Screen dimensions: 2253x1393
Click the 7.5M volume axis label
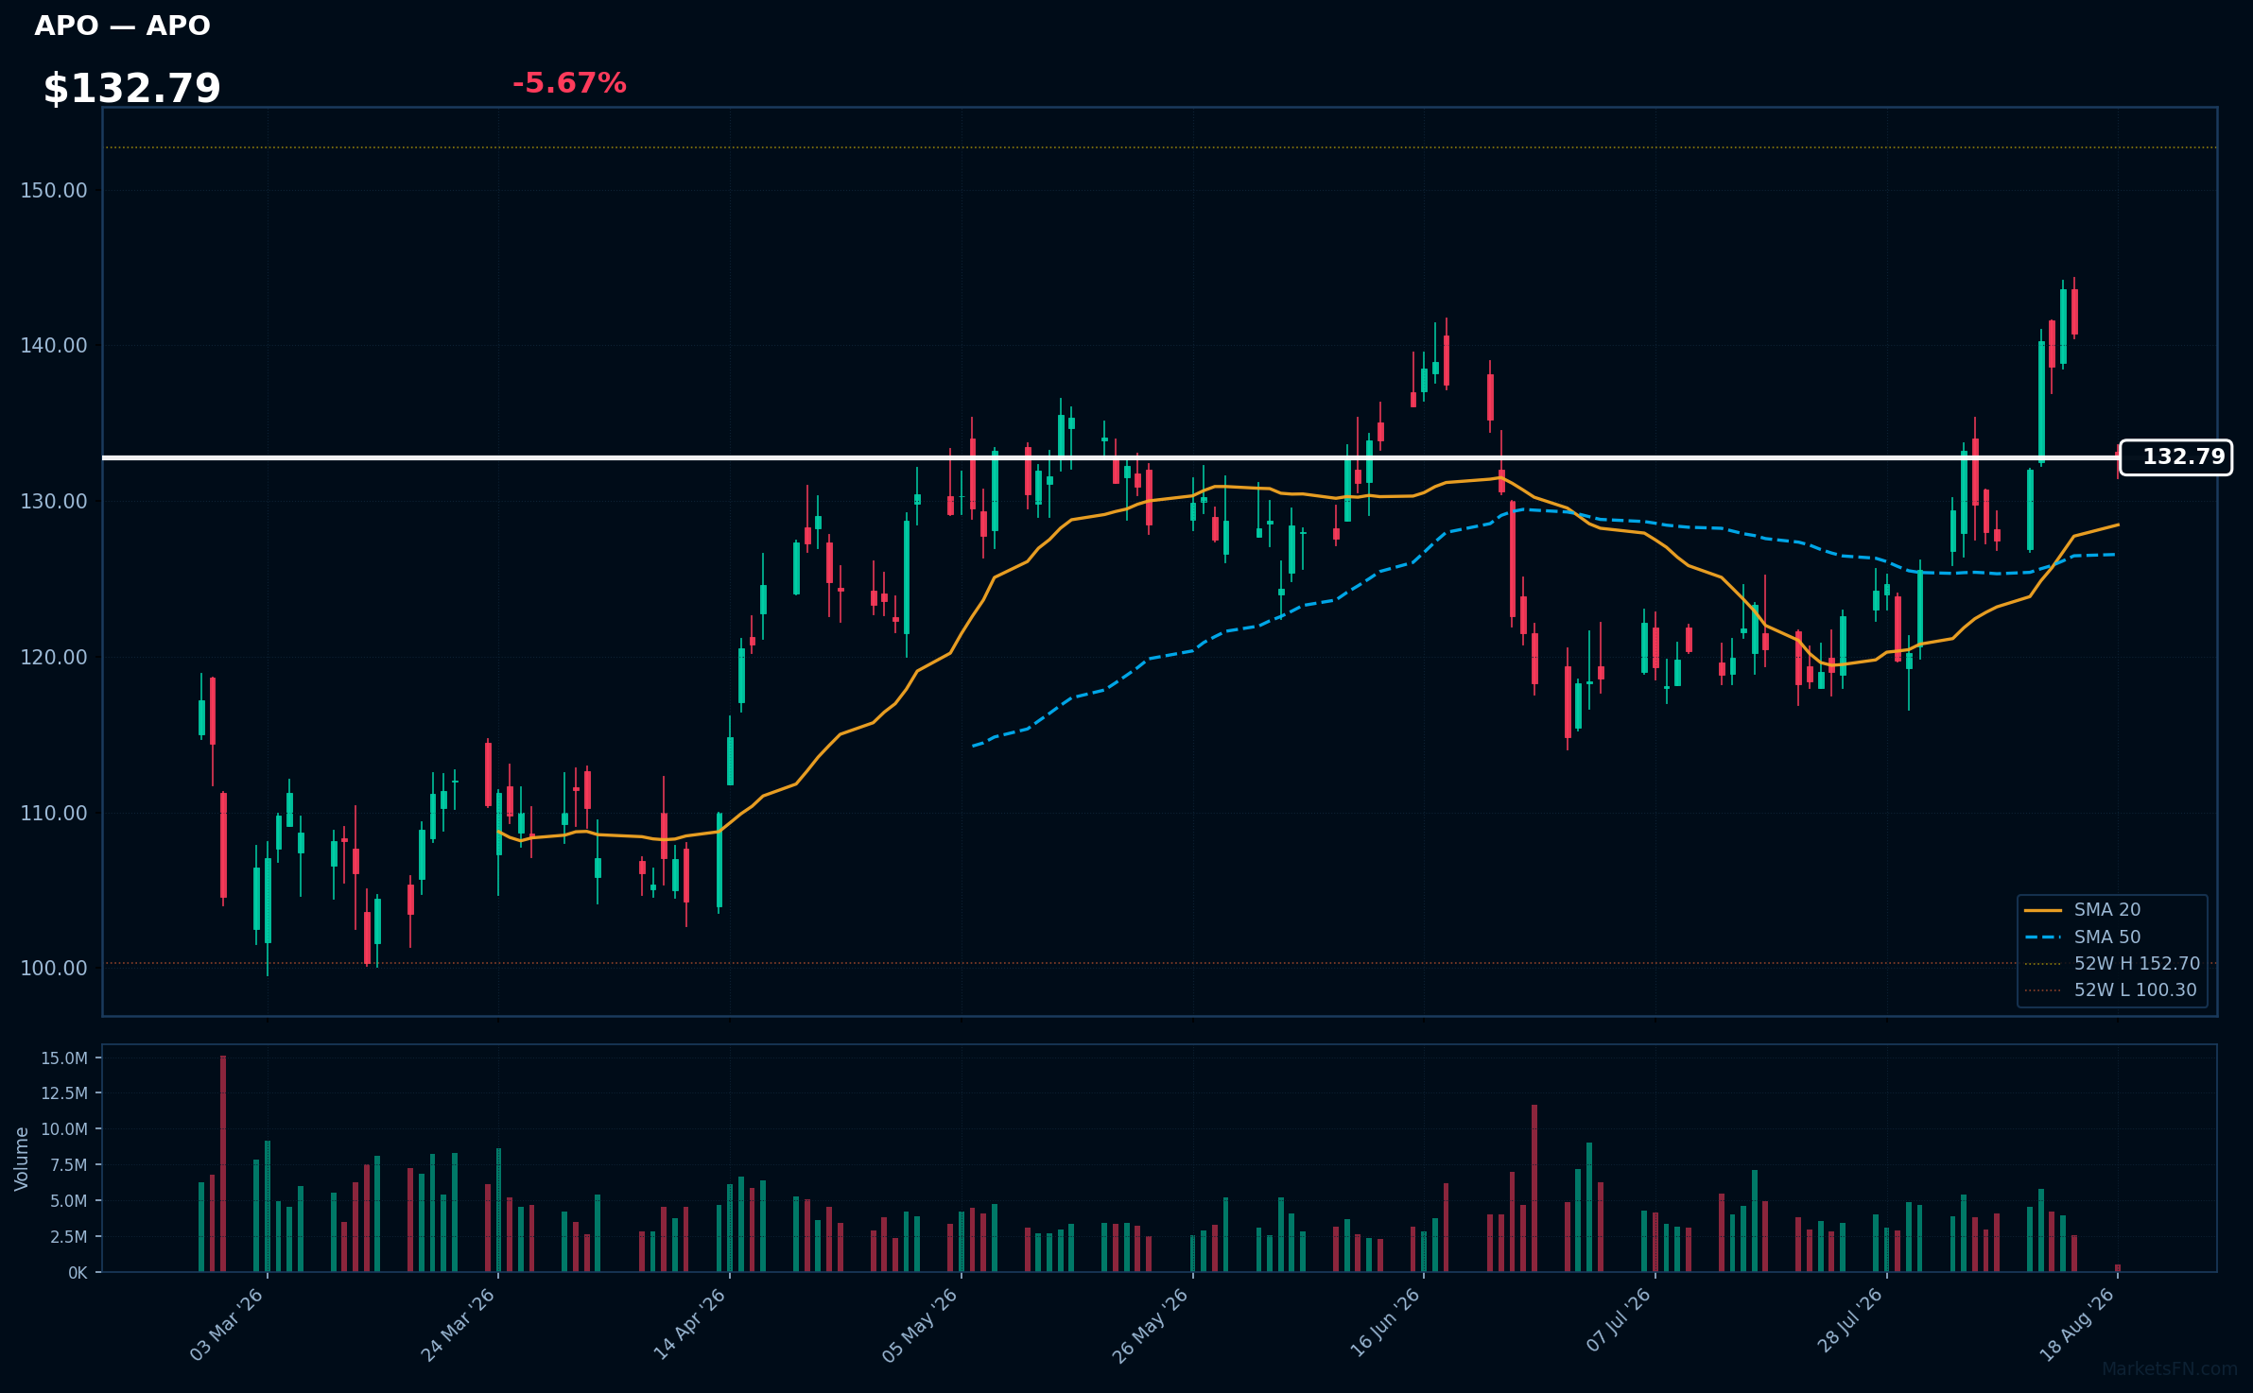tap(68, 1165)
